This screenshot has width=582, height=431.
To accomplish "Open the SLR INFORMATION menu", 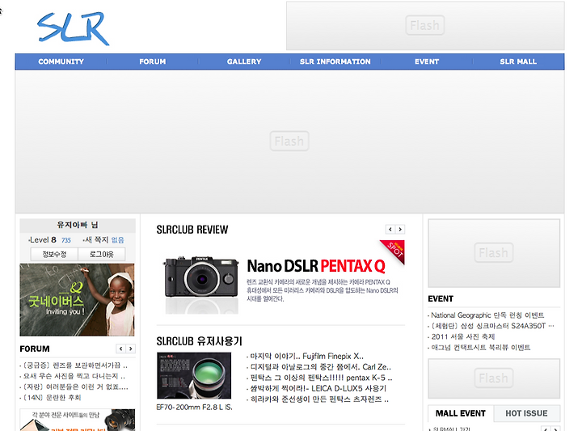I will [x=335, y=61].
